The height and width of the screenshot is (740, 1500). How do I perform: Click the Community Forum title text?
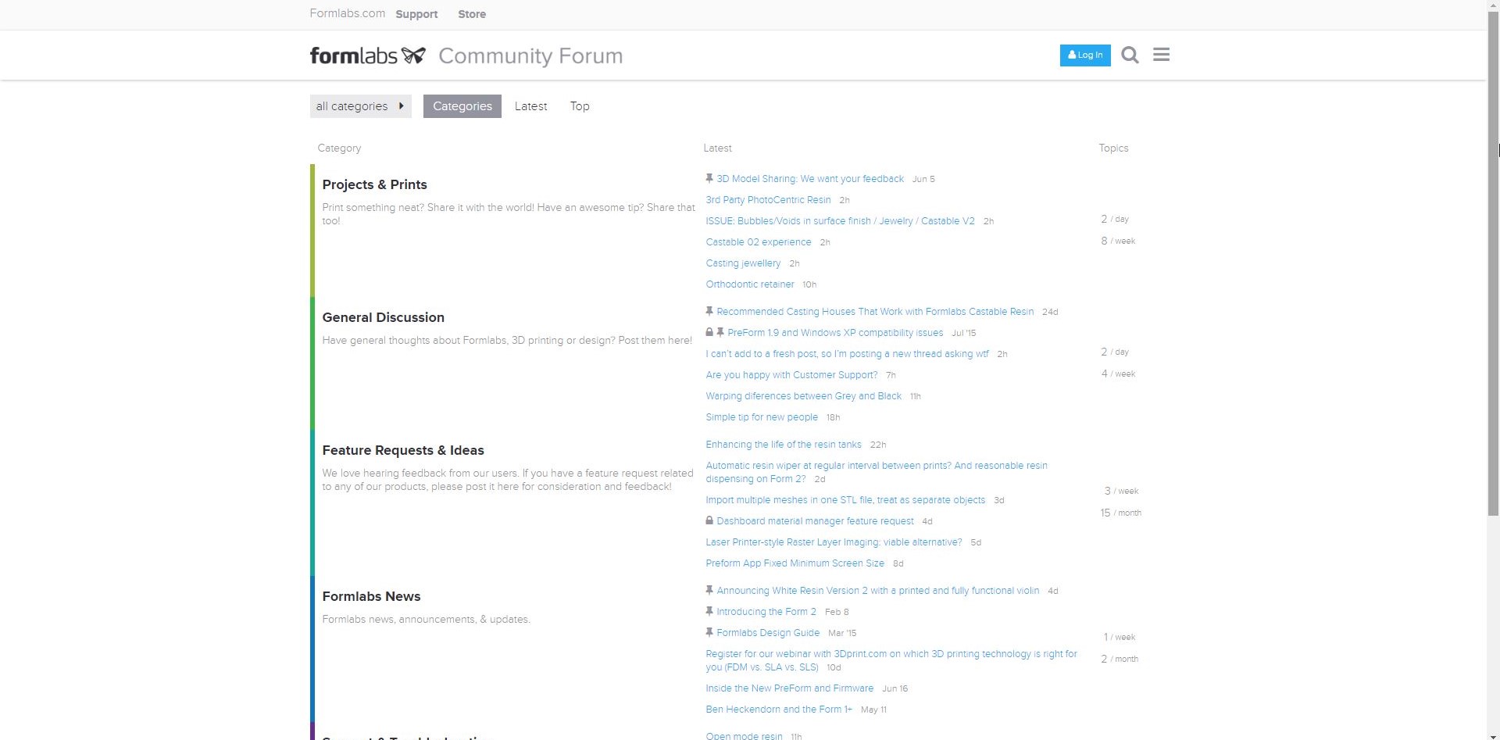coord(530,56)
